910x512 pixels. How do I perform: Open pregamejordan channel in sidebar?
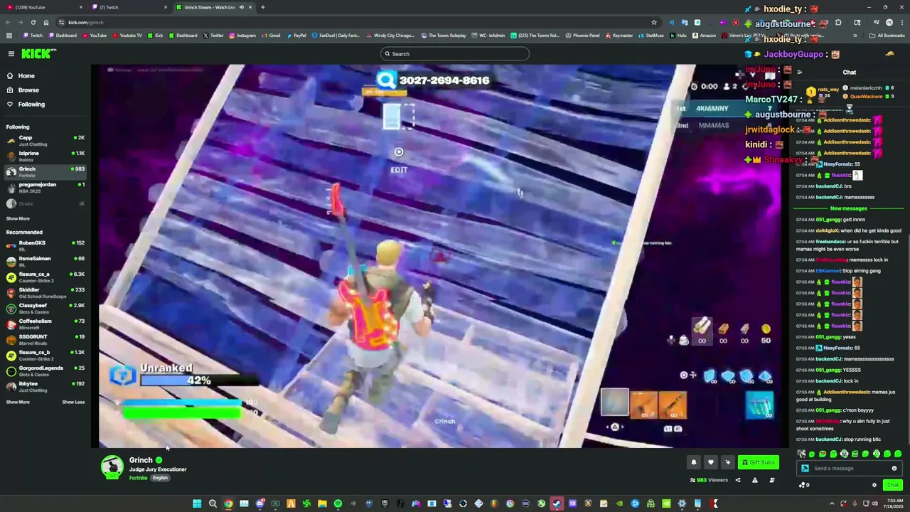pyautogui.click(x=45, y=187)
